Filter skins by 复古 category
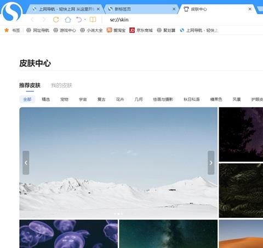The width and height of the screenshot is (263, 248). pyautogui.click(x=101, y=99)
